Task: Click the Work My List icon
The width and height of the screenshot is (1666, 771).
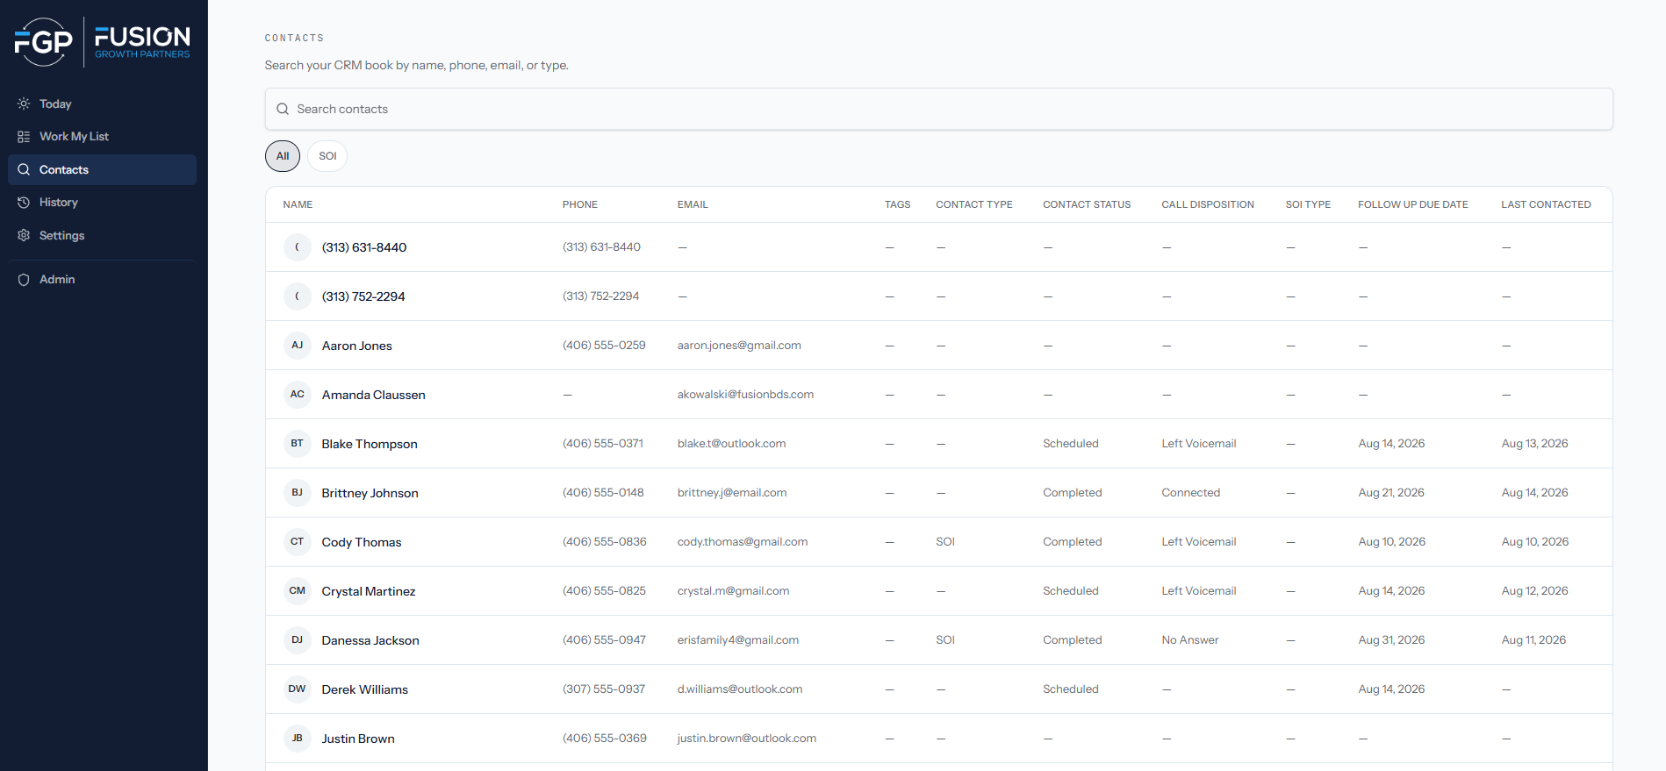Action: [24, 137]
